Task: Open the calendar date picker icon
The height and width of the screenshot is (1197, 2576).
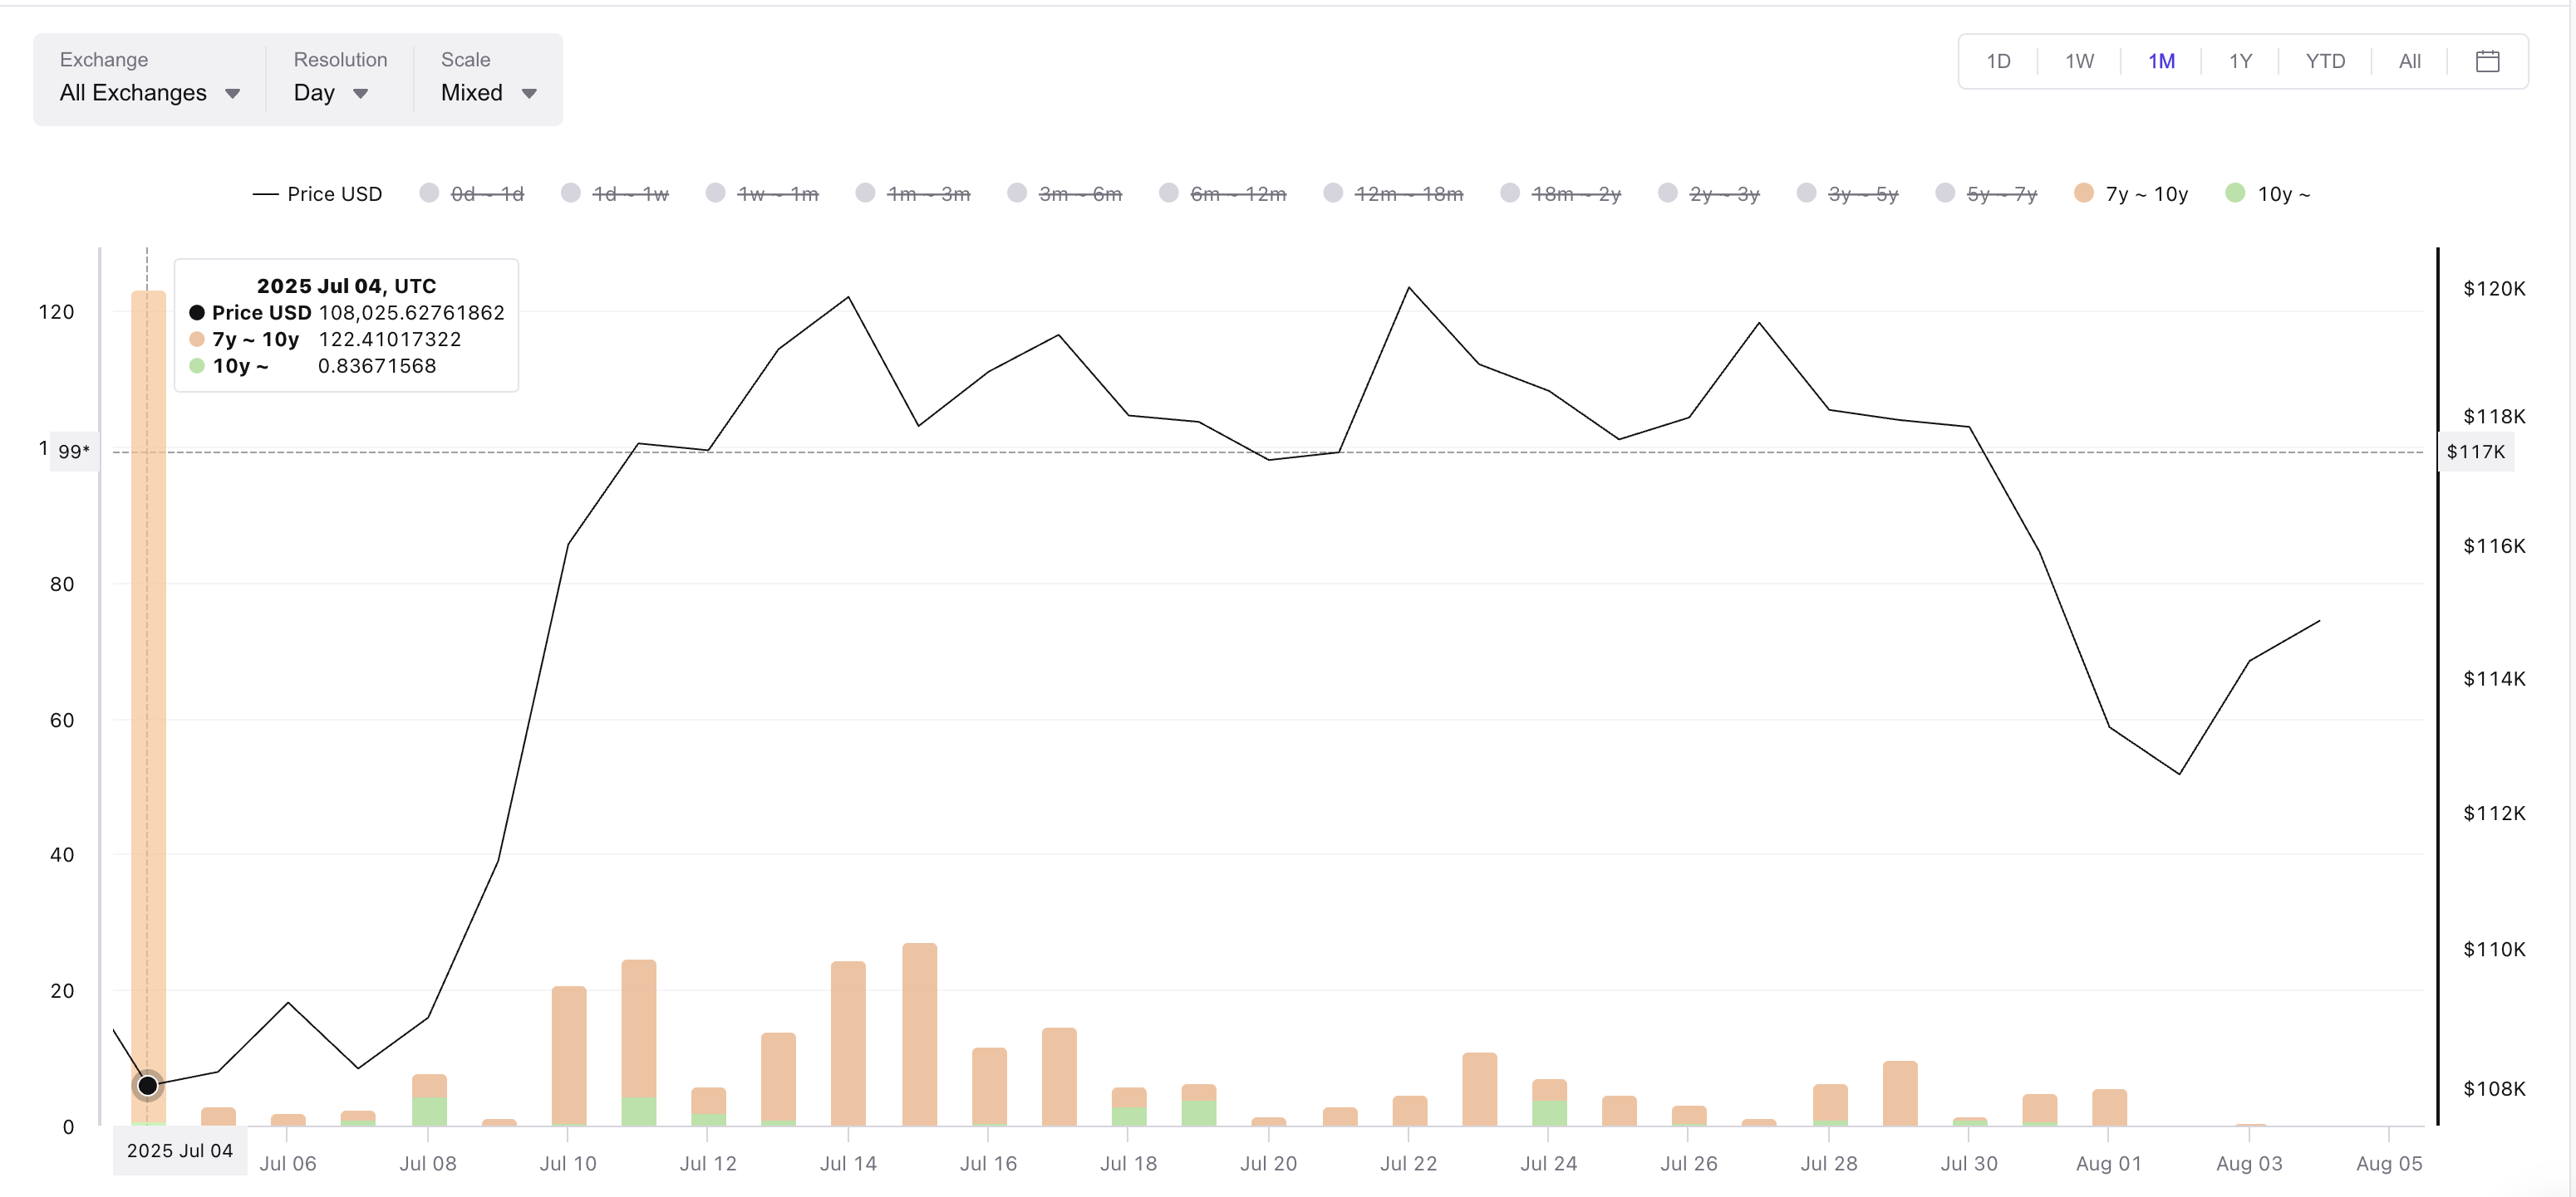Action: click(x=2487, y=61)
